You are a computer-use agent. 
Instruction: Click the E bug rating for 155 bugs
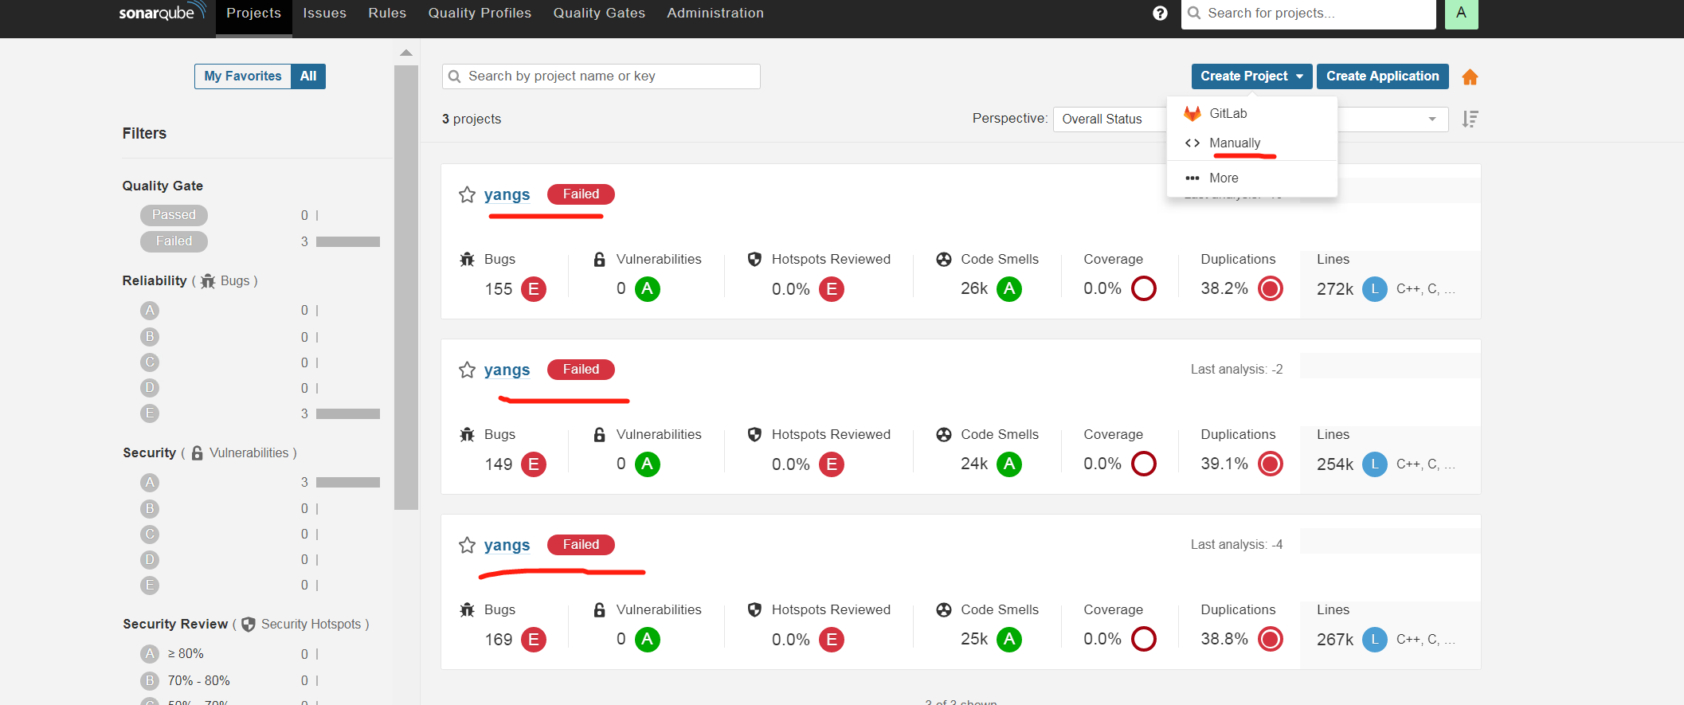point(533,288)
